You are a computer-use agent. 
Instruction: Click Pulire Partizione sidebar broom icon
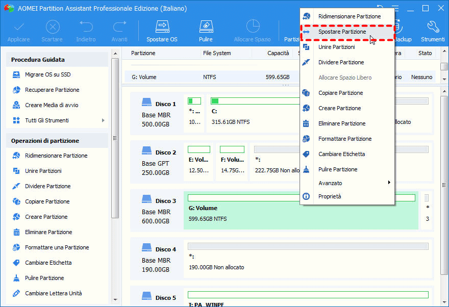(16, 278)
